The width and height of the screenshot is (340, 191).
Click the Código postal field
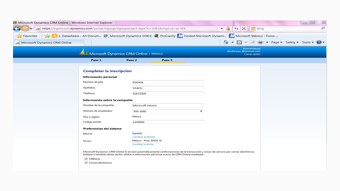[x=168, y=122]
